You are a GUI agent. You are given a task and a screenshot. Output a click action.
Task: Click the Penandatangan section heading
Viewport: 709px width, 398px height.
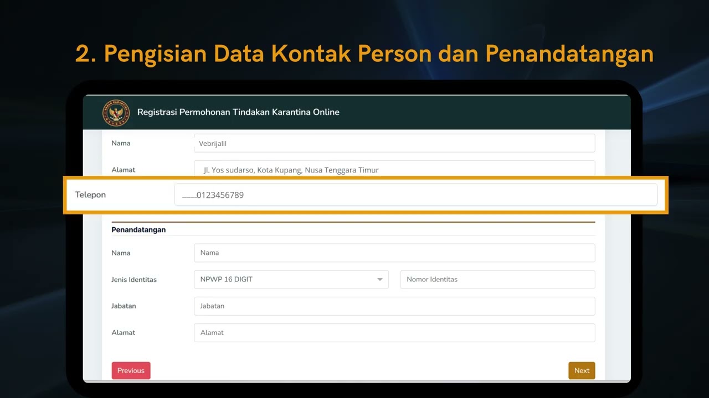click(138, 229)
